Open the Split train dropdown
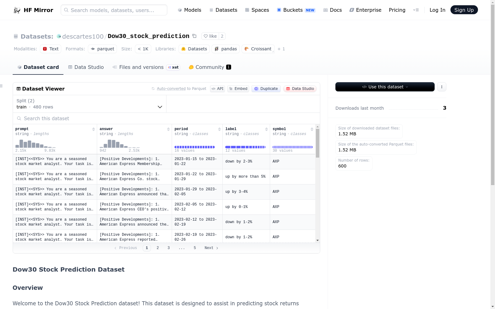 89,104
